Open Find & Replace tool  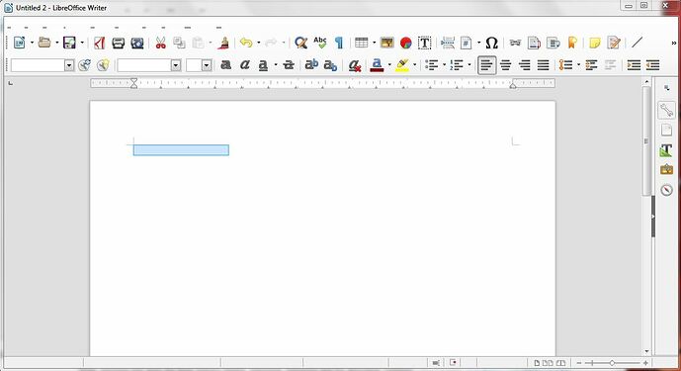[x=300, y=43]
